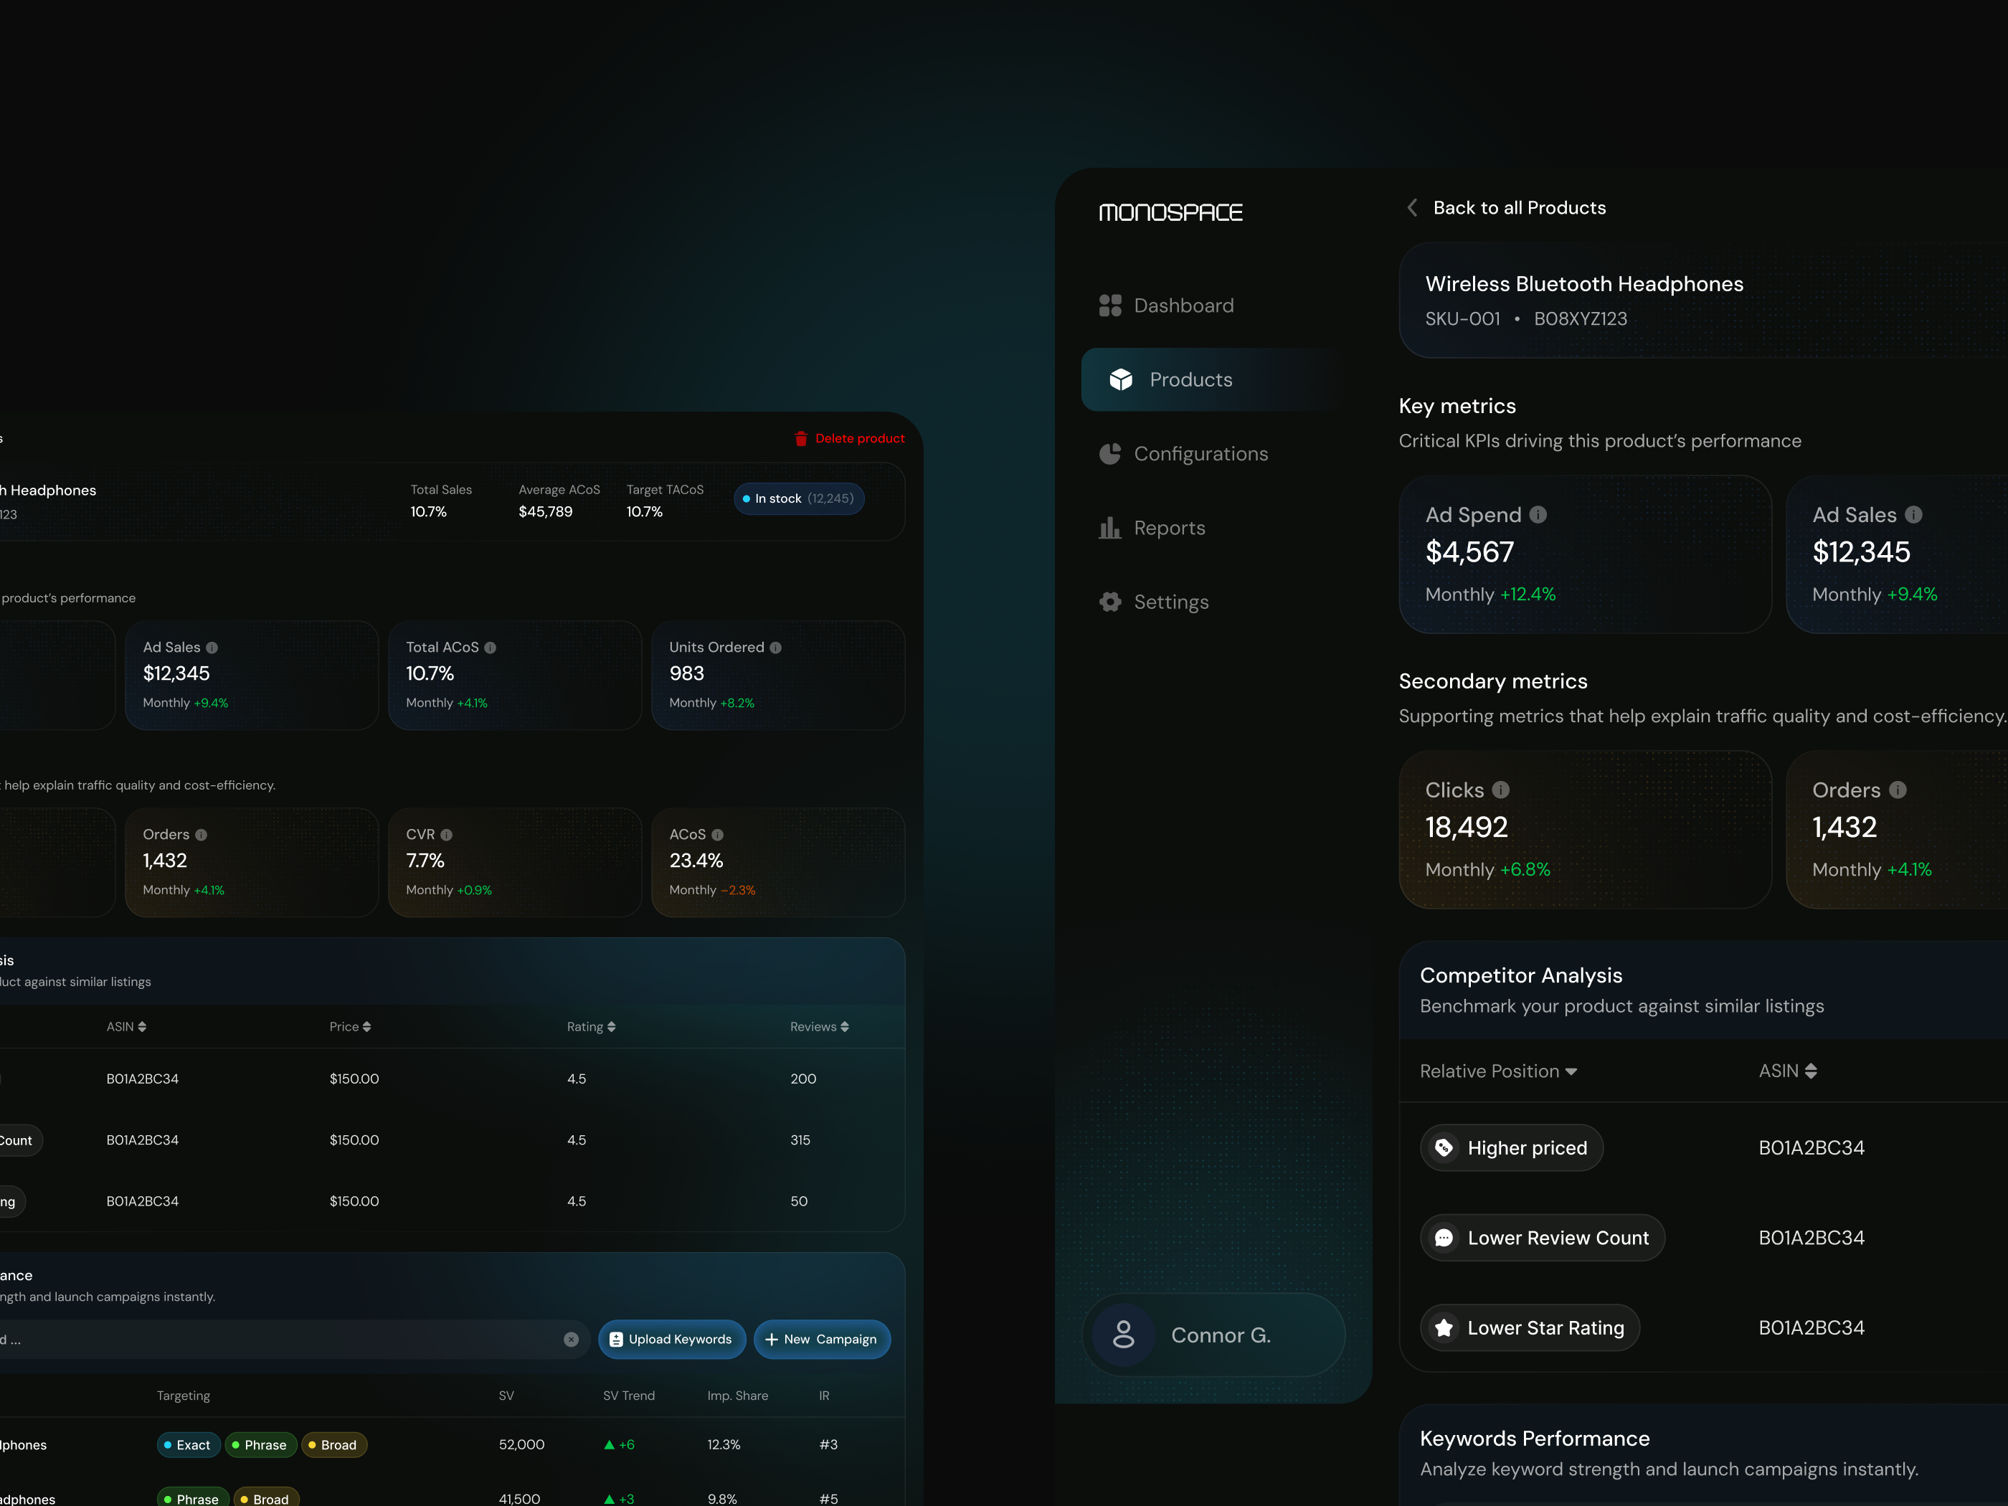2008x1506 pixels.
Task: Click the Reviews value 200
Action: point(802,1079)
